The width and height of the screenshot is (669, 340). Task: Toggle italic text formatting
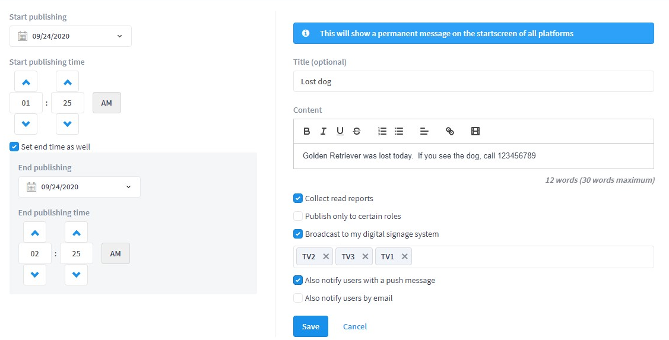(x=323, y=131)
